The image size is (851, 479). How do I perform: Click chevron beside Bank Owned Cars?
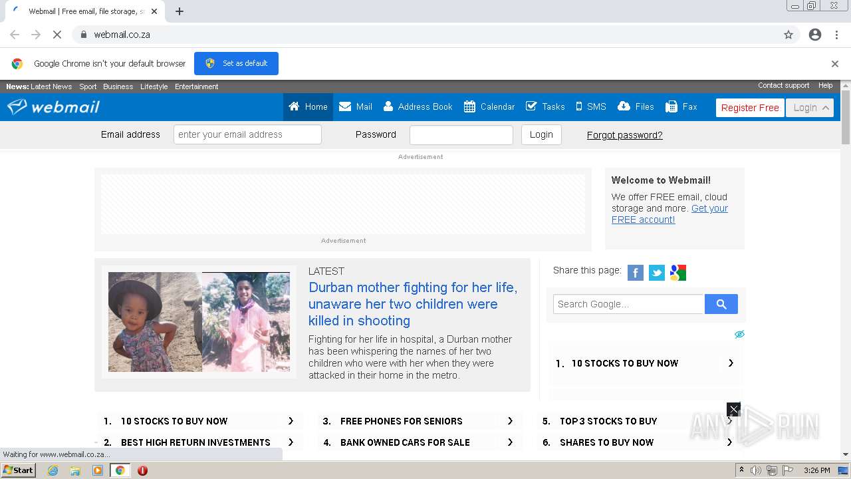(510, 442)
